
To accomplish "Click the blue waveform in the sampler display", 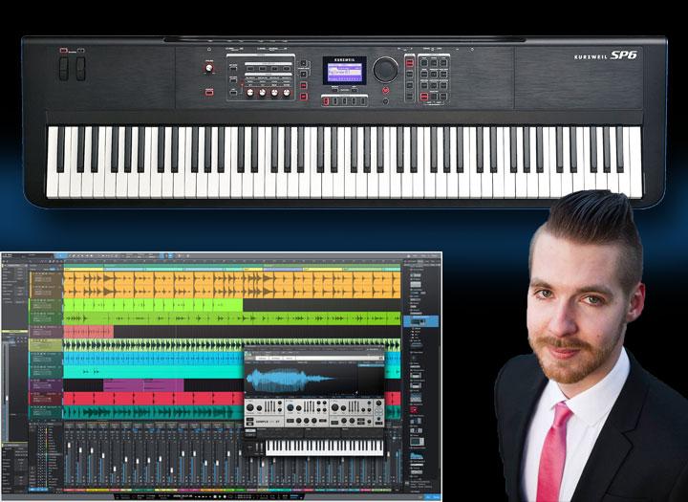I will coord(290,381).
